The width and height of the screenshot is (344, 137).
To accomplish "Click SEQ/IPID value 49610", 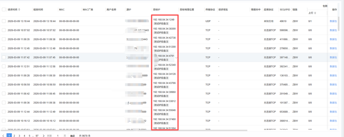I will coord(283,21).
